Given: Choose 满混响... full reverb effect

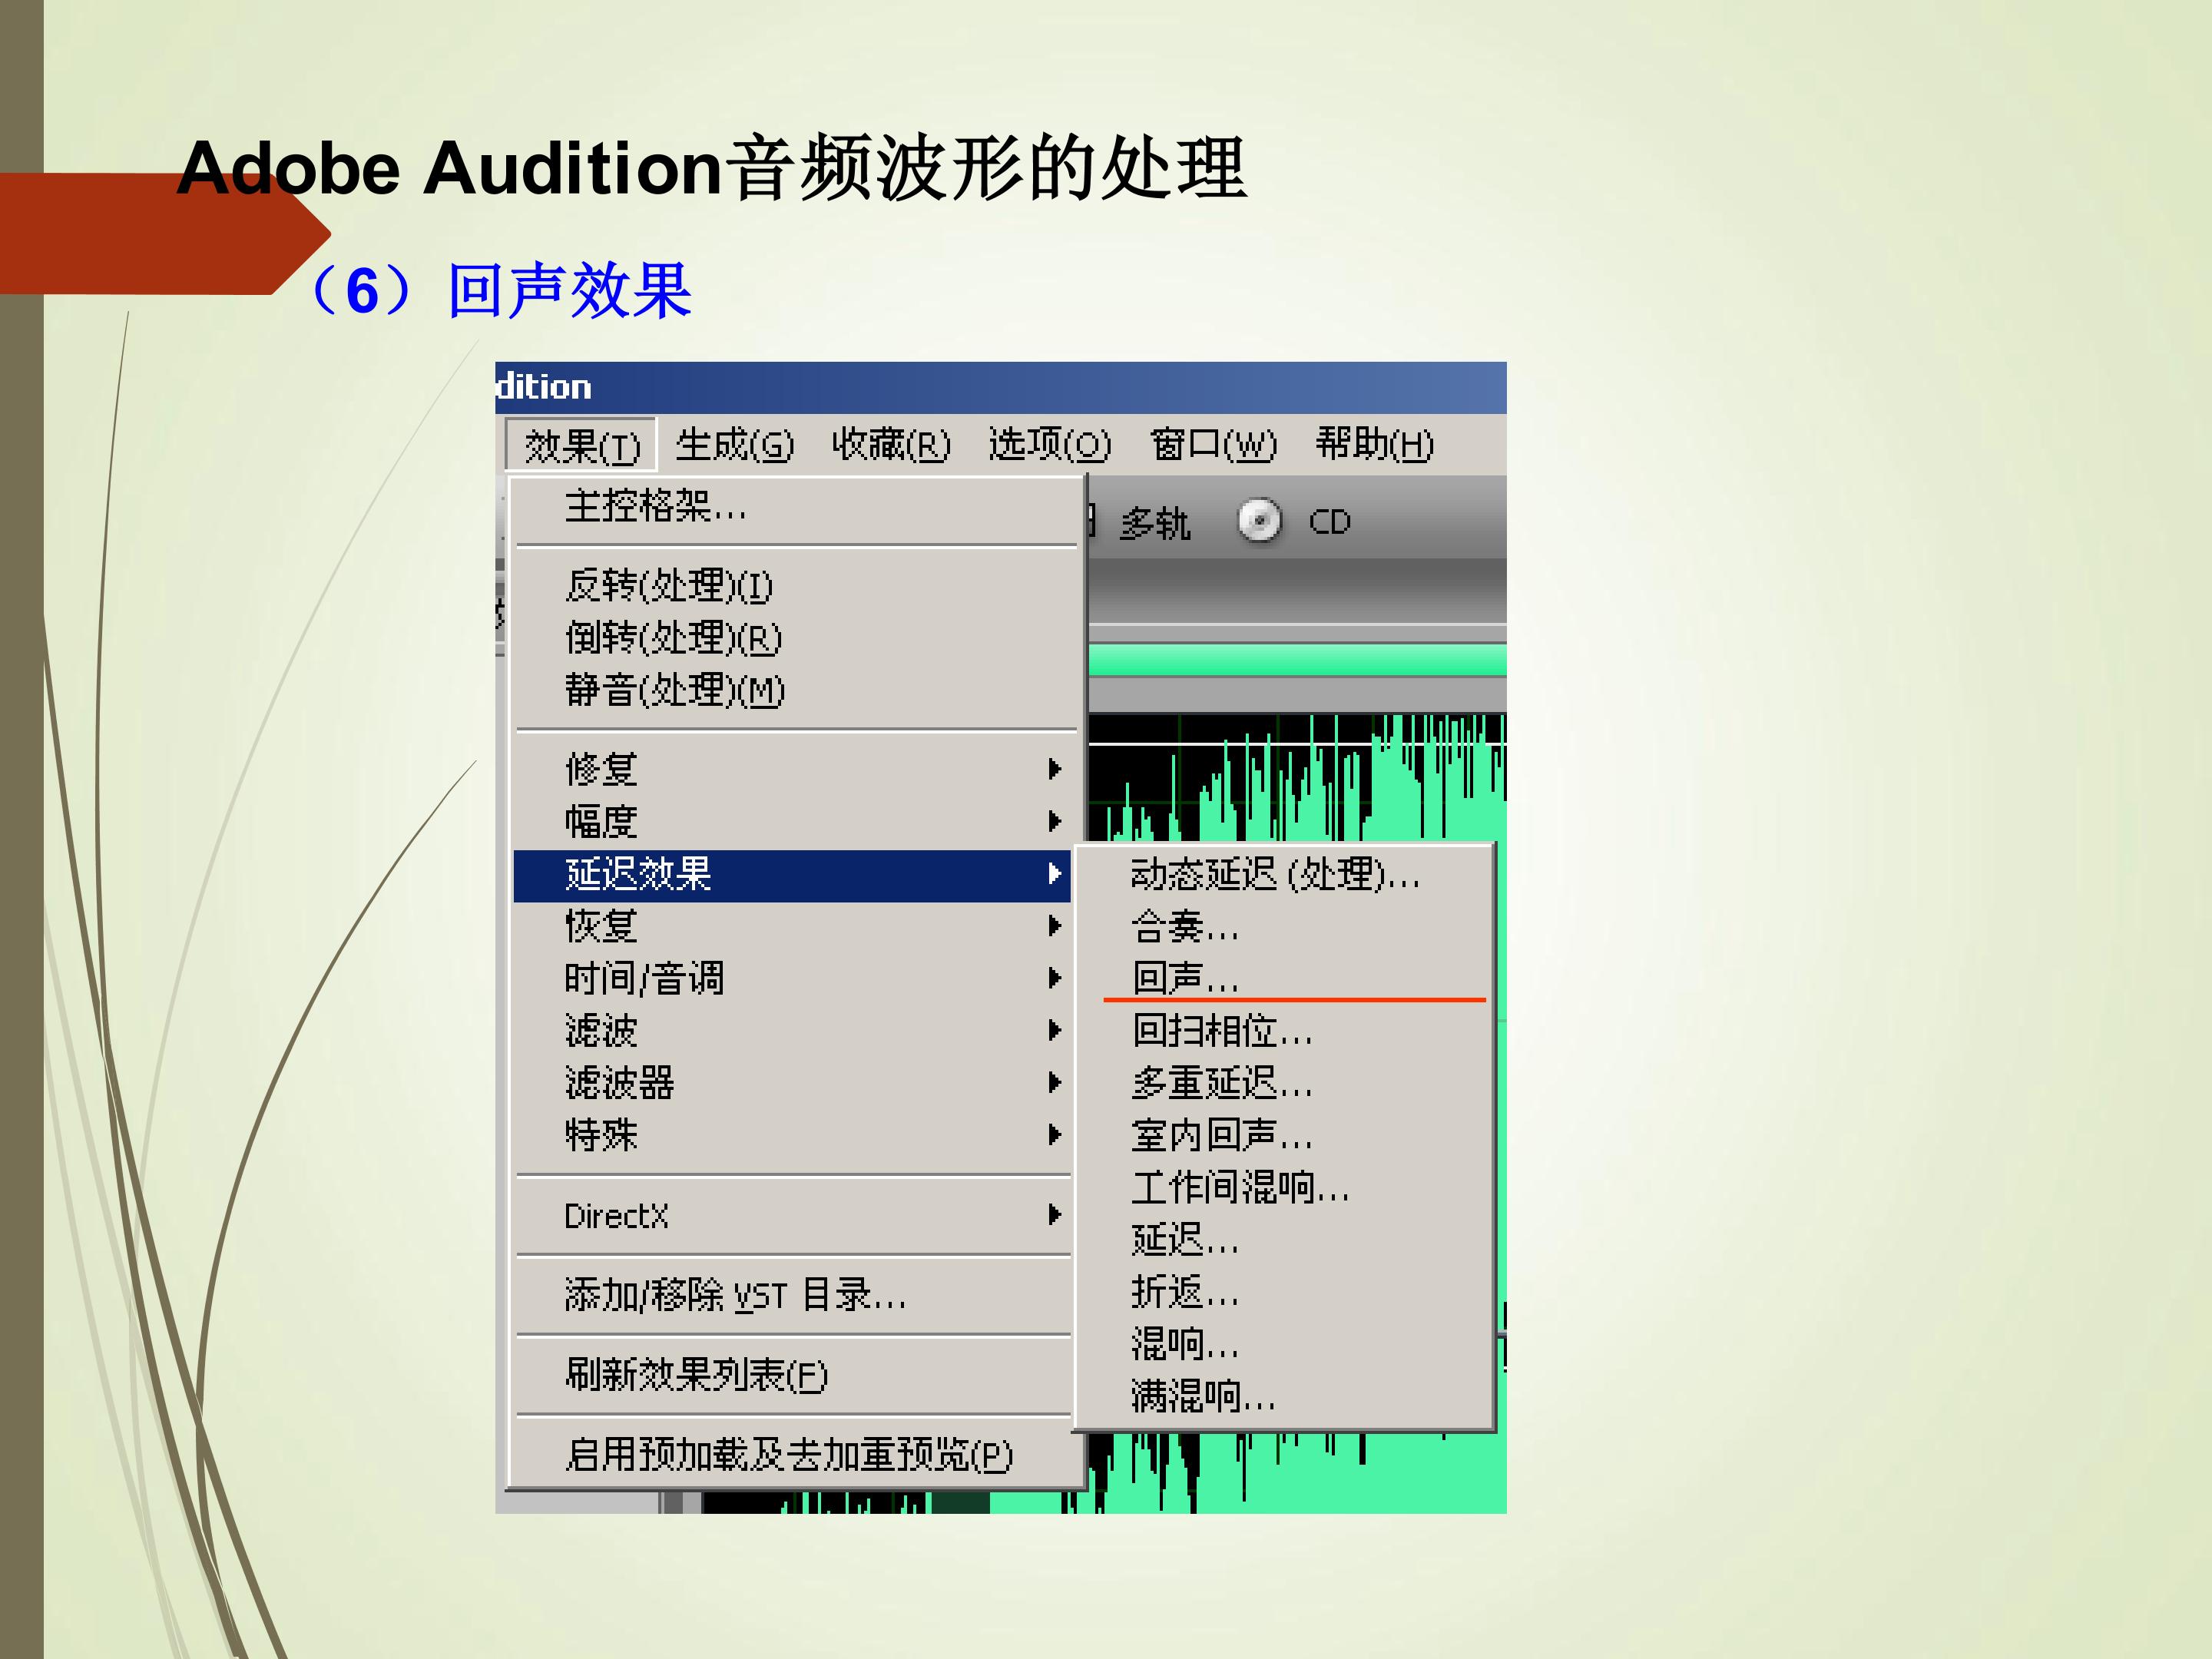Looking at the screenshot, I should coord(1284,1396).
